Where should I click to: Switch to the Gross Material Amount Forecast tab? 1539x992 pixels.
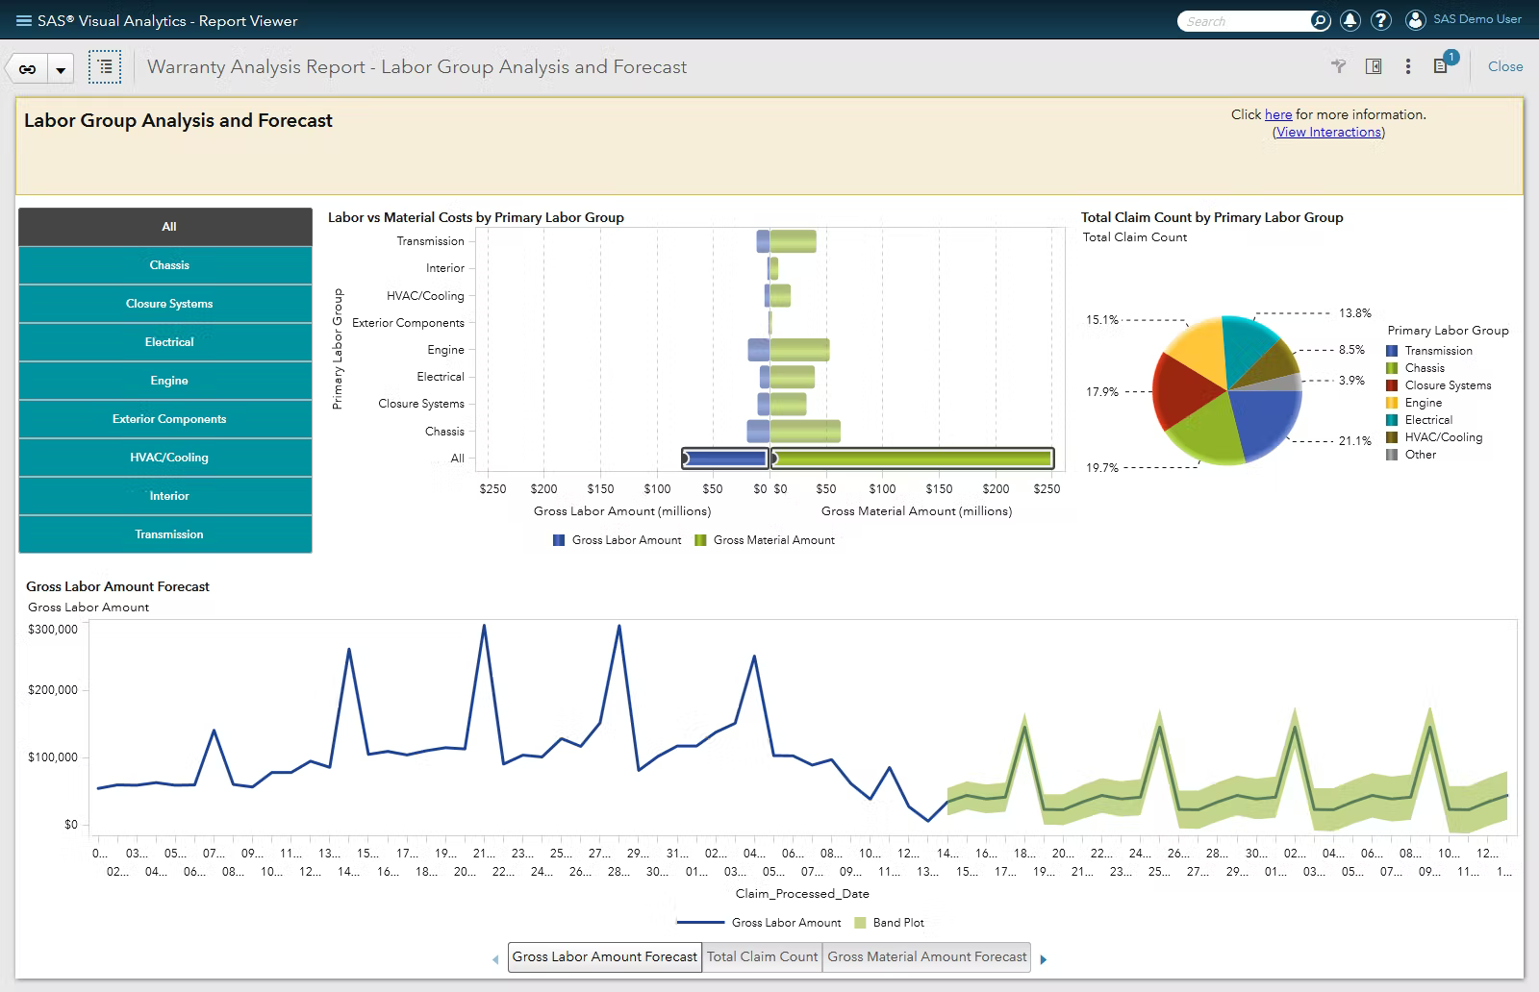[927, 957]
